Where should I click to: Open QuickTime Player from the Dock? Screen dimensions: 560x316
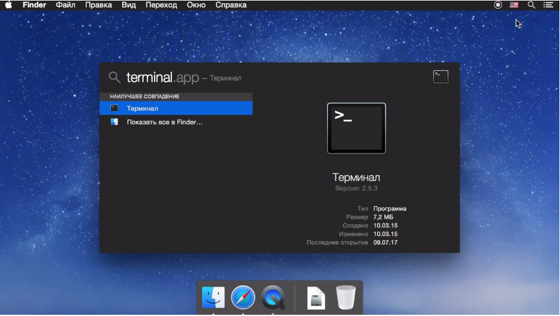point(272,298)
